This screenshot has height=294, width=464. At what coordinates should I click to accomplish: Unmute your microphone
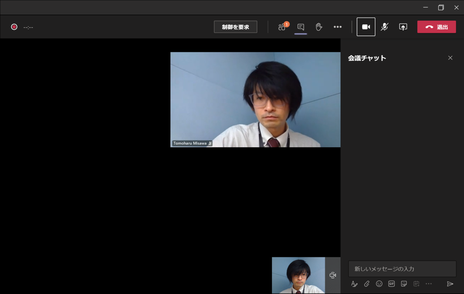tap(384, 27)
